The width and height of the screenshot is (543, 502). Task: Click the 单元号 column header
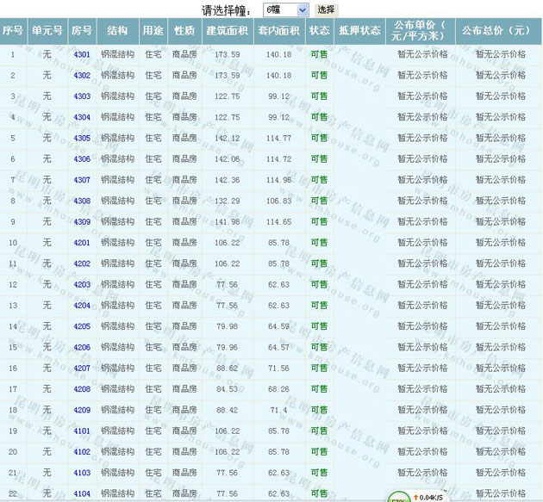(47, 31)
